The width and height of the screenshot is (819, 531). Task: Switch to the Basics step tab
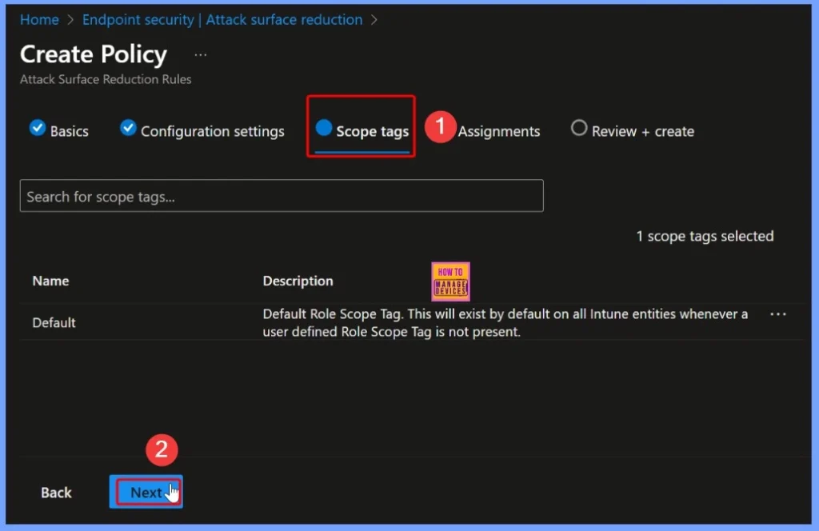coord(69,131)
